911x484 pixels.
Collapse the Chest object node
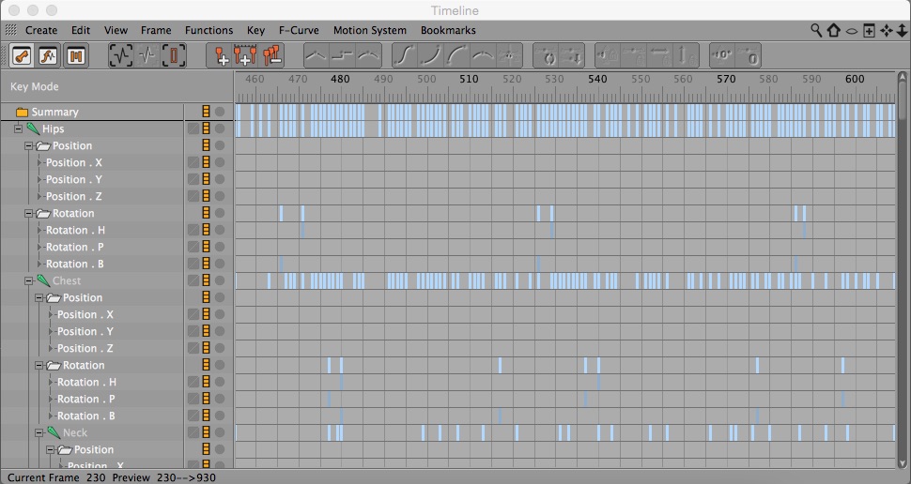28,280
